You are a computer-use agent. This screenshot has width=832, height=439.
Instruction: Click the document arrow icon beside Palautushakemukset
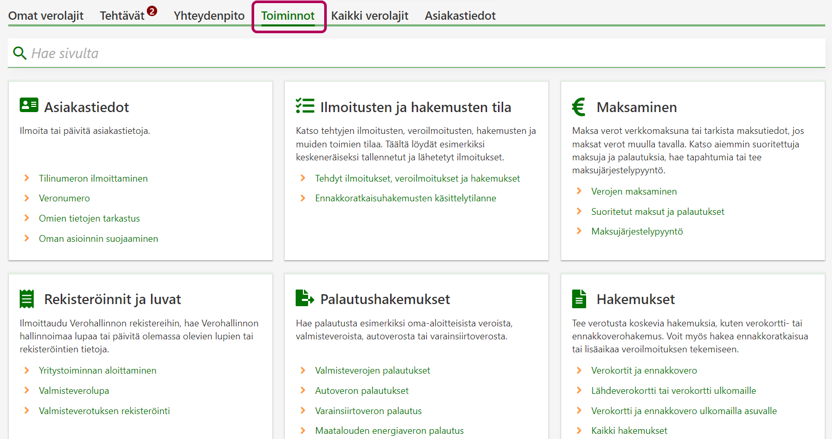(x=304, y=298)
